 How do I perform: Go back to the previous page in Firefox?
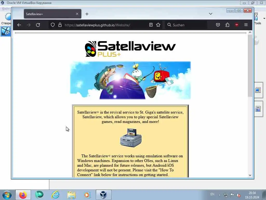[19, 25]
